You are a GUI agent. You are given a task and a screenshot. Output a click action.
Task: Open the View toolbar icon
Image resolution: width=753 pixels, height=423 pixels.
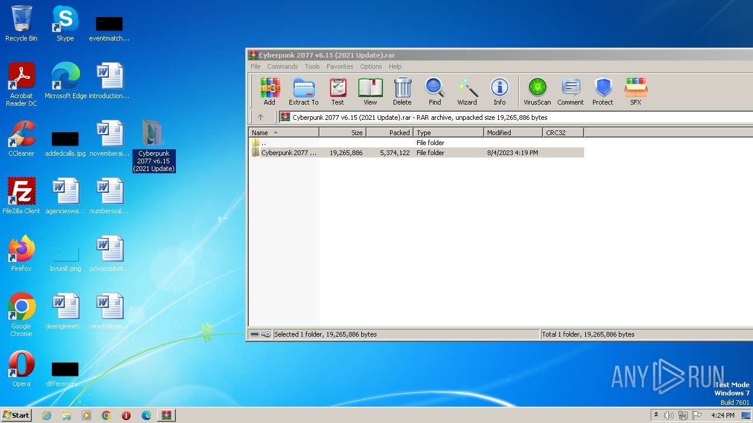click(x=370, y=92)
